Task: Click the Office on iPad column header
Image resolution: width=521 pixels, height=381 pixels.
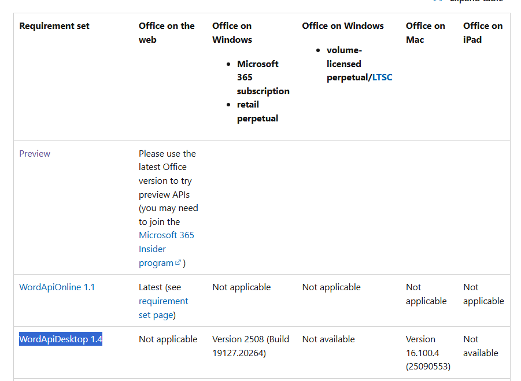Action: [x=483, y=33]
